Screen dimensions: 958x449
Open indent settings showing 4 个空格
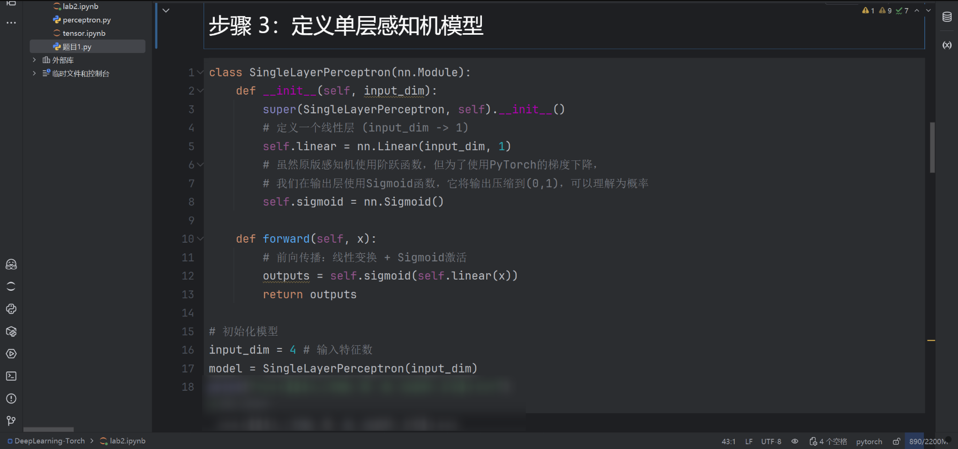click(828, 442)
